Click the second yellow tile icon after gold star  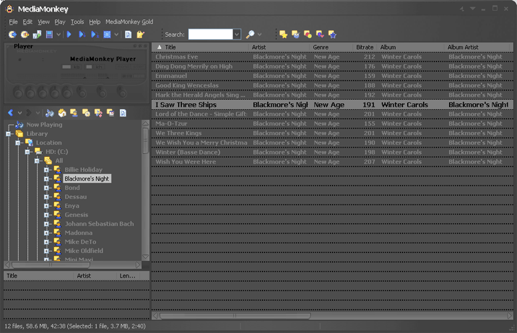pyautogui.click(x=295, y=34)
